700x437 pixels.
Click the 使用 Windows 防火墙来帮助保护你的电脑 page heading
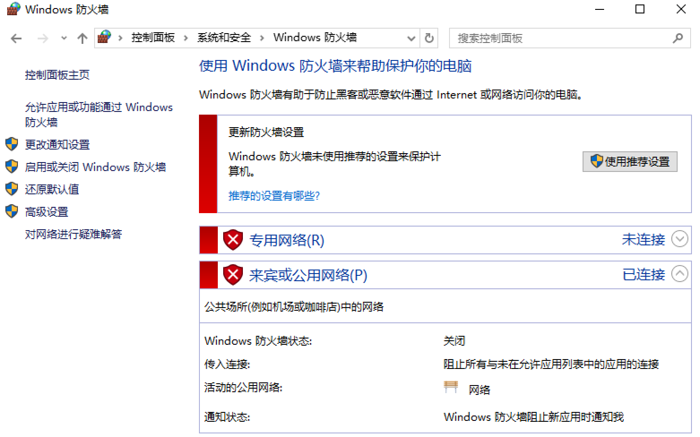(335, 66)
